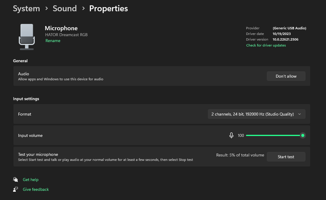
Task: Click the chevron between Sound and Properties
Action: coord(83,9)
